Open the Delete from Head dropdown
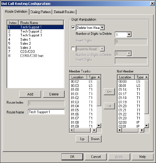Screen dimensions: 156x163 click(102, 28)
